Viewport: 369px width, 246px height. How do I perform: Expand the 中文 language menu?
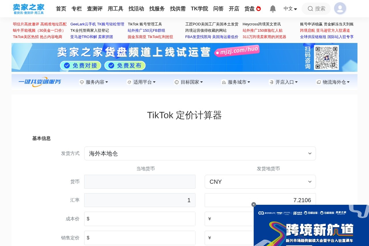pyautogui.click(x=290, y=9)
